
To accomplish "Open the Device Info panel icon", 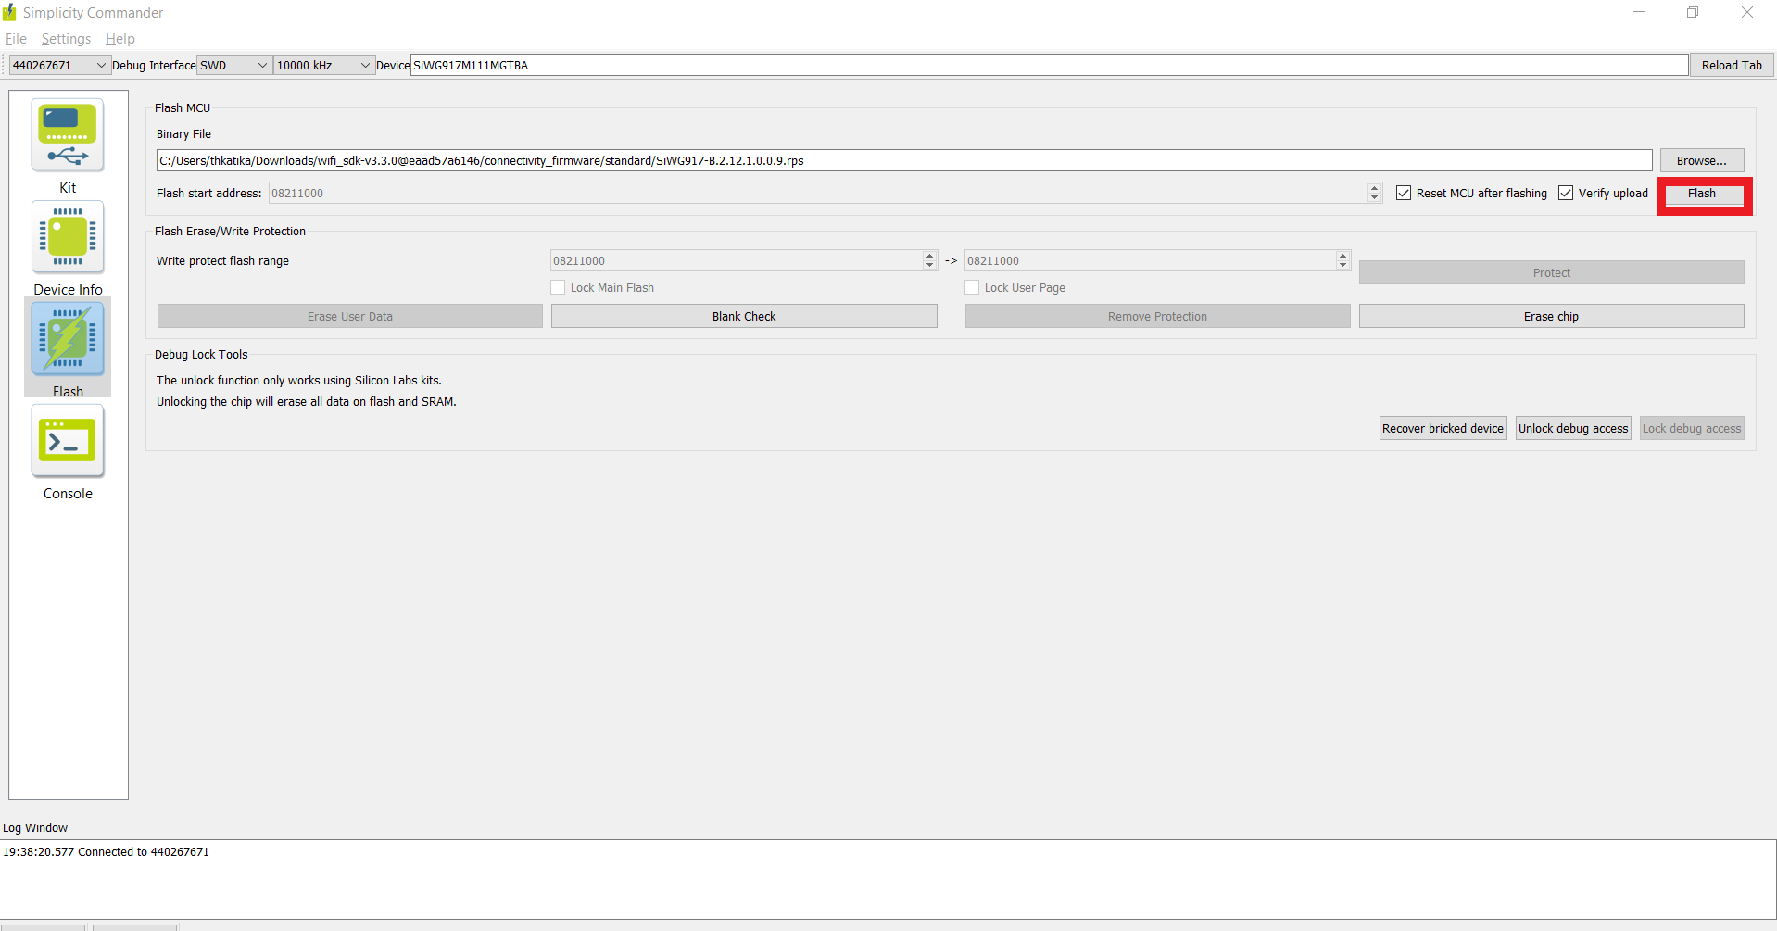I will pos(68,238).
